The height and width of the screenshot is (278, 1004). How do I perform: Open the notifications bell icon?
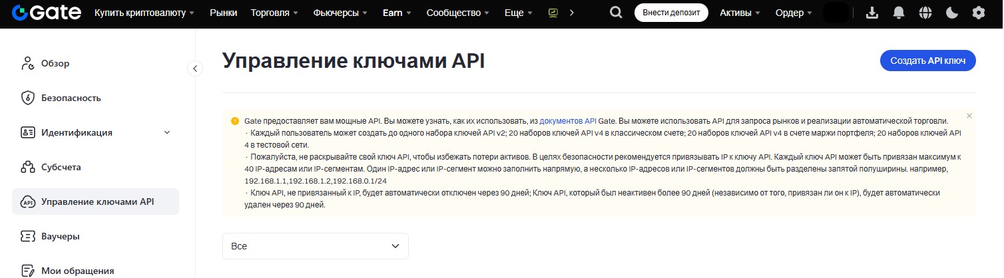pos(899,13)
